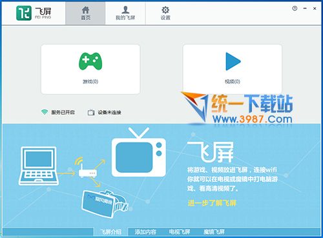Select the 魔镜飞屏 bottom tab

(214, 232)
